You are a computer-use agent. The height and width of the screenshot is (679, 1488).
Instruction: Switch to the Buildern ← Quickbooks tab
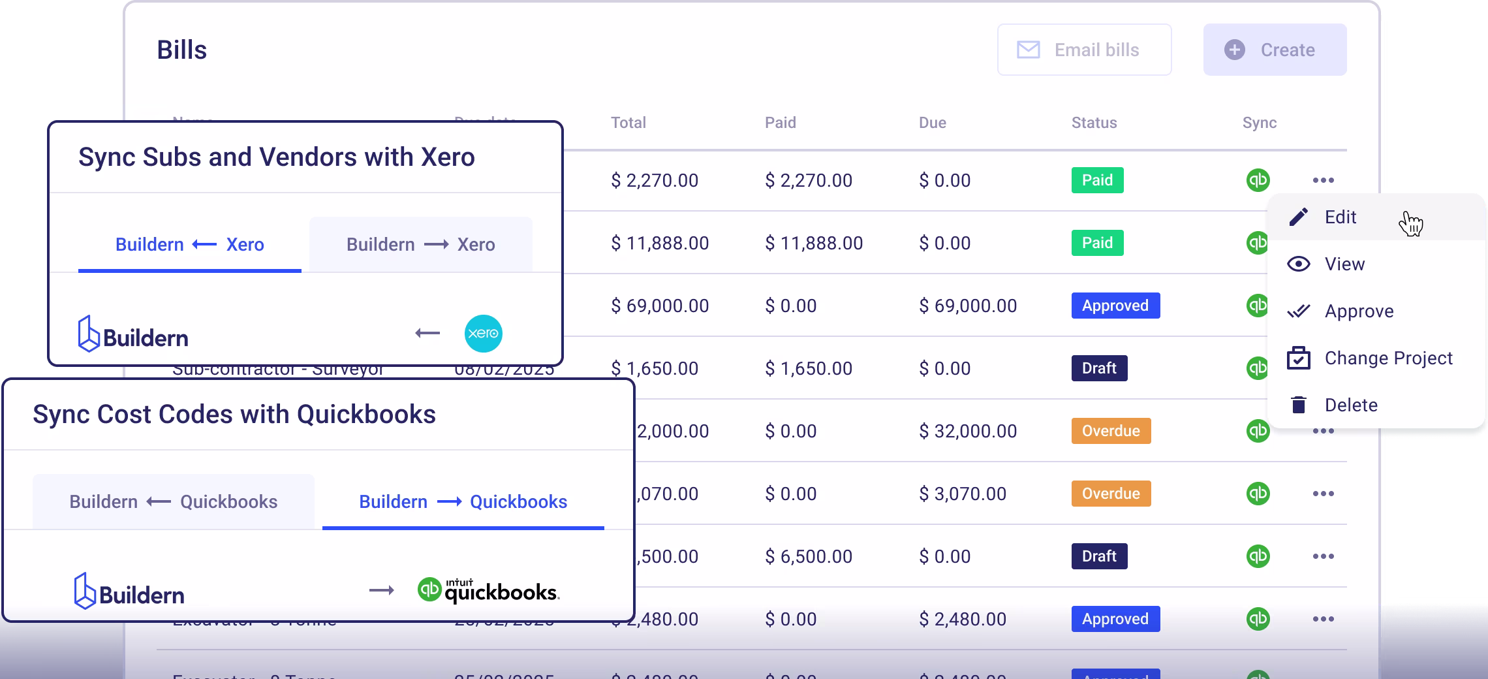point(174,502)
